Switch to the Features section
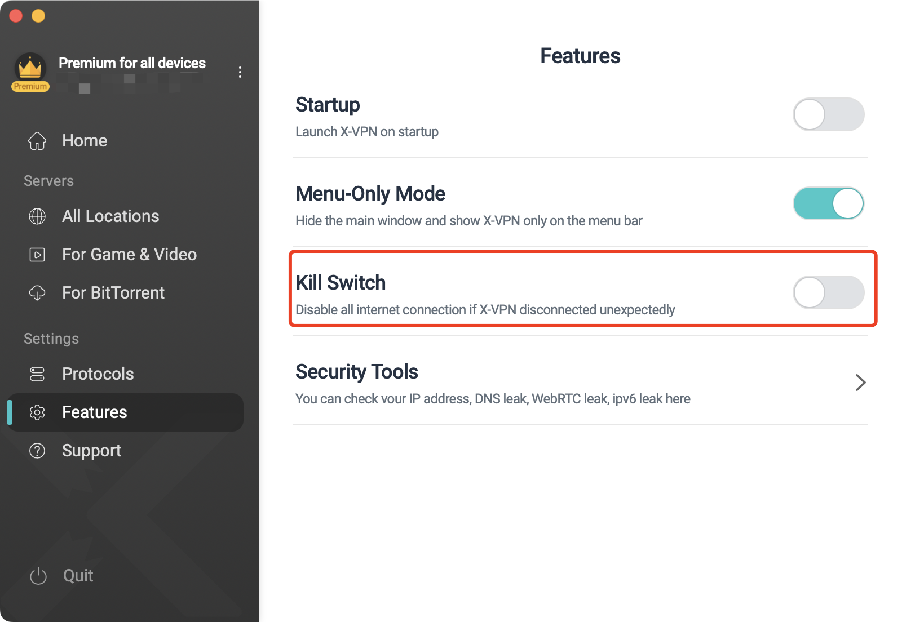The width and height of the screenshot is (902, 622). coord(94,412)
